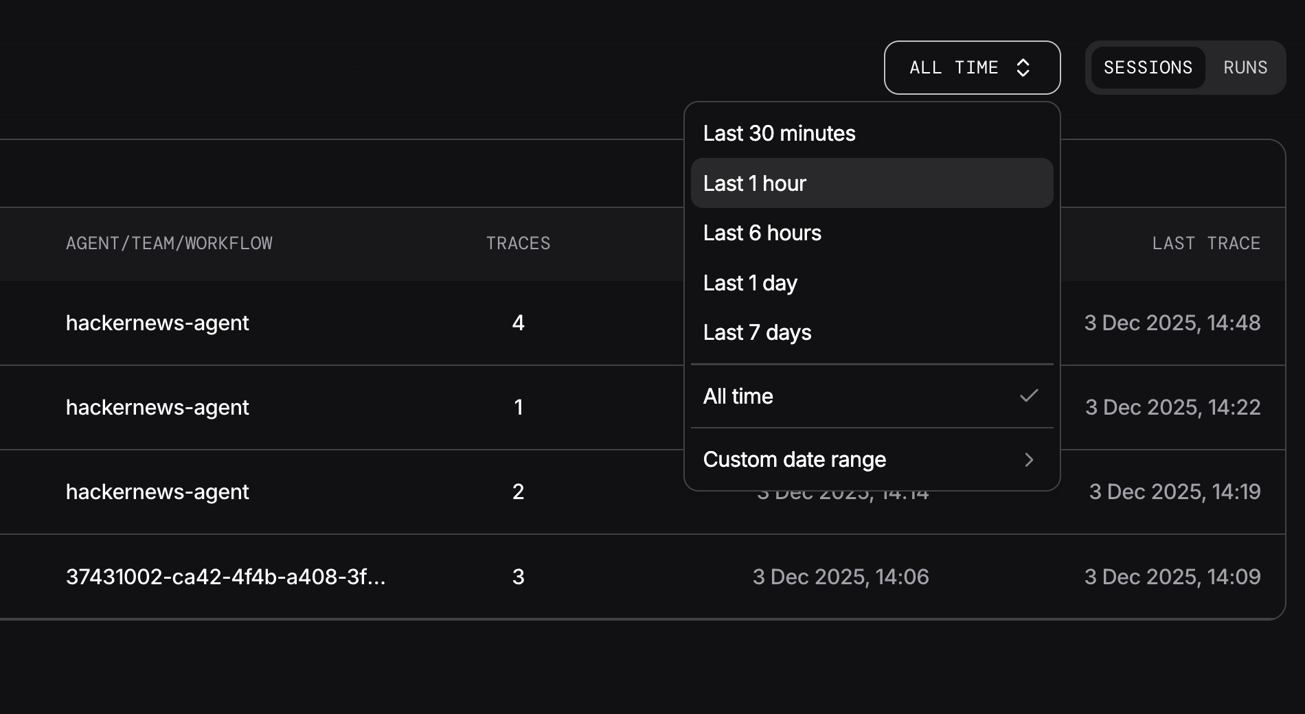This screenshot has width=1305, height=714.
Task: Select Last 1 day time filter
Action: (x=751, y=282)
